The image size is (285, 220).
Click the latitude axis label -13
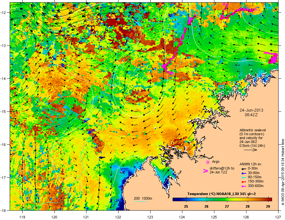pos(4,46)
